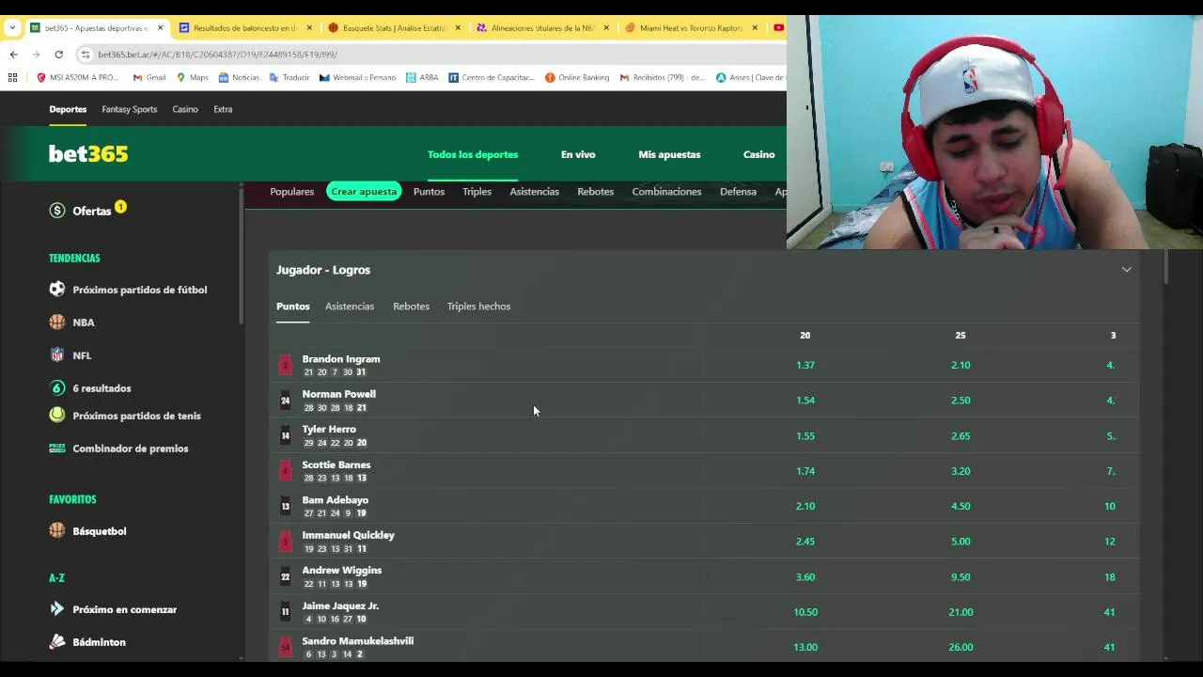Pick Norman Powell 25 points odds 2.50

(x=961, y=401)
